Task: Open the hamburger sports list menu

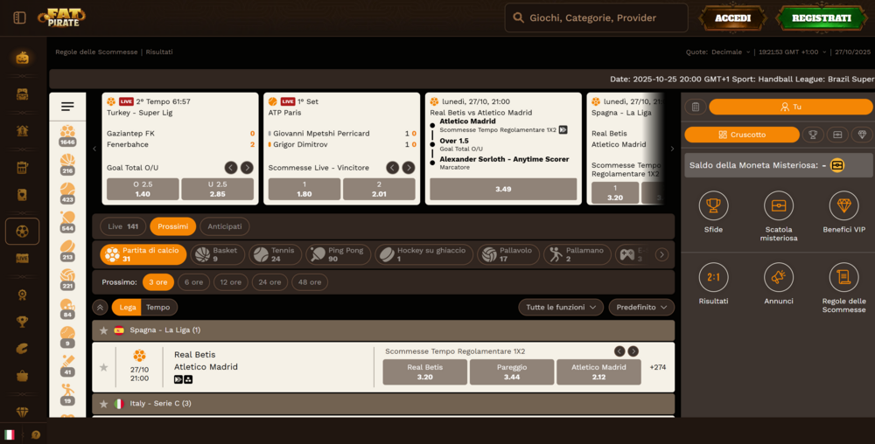Action: [67, 107]
